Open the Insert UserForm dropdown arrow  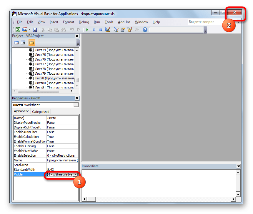(29, 30)
